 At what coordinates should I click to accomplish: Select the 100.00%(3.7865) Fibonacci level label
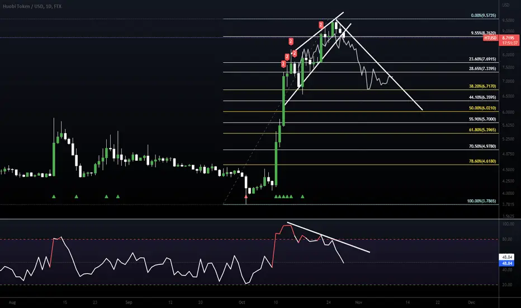tap(481, 201)
